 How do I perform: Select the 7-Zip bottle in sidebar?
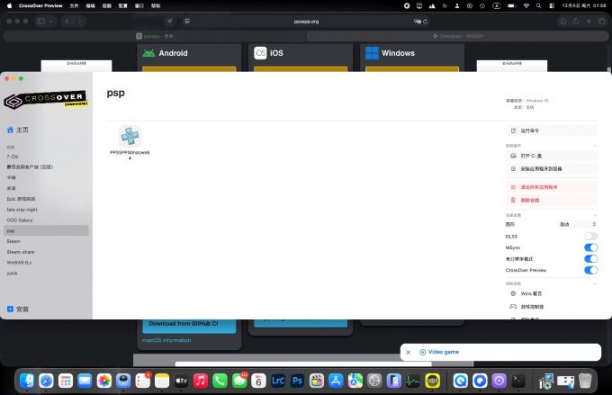coord(46,157)
